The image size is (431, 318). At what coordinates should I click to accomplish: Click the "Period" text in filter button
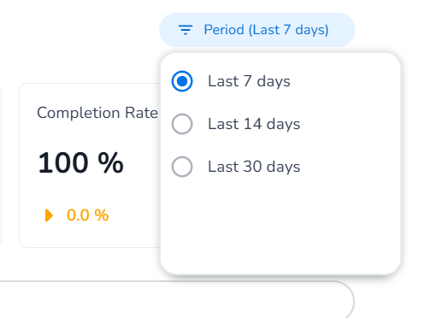pos(224,30)
